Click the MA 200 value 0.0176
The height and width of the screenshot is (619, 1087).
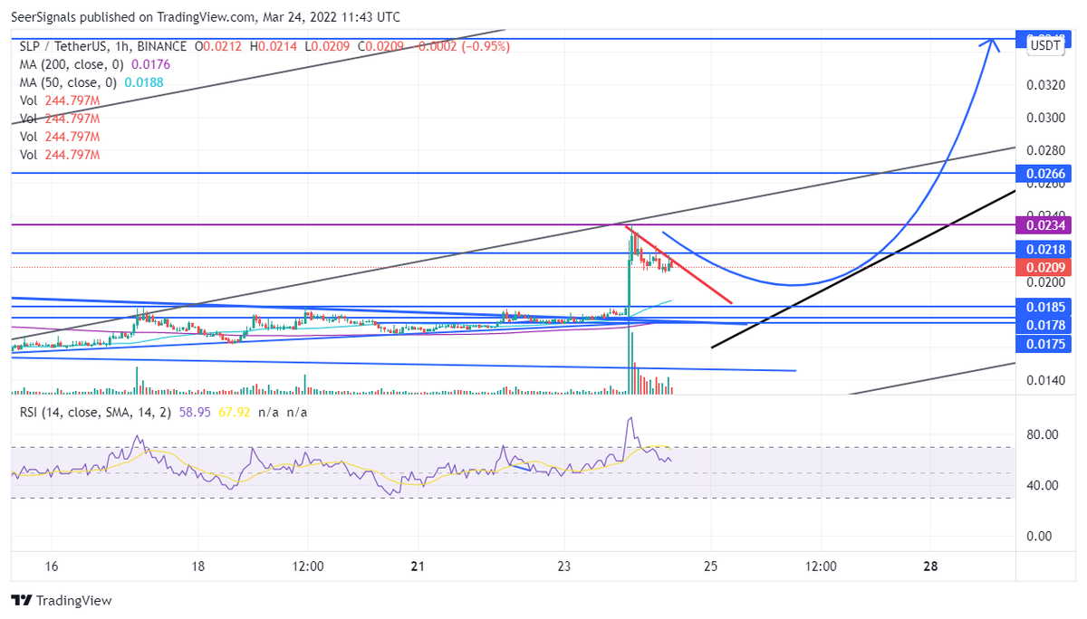click(x=150, y=64)
